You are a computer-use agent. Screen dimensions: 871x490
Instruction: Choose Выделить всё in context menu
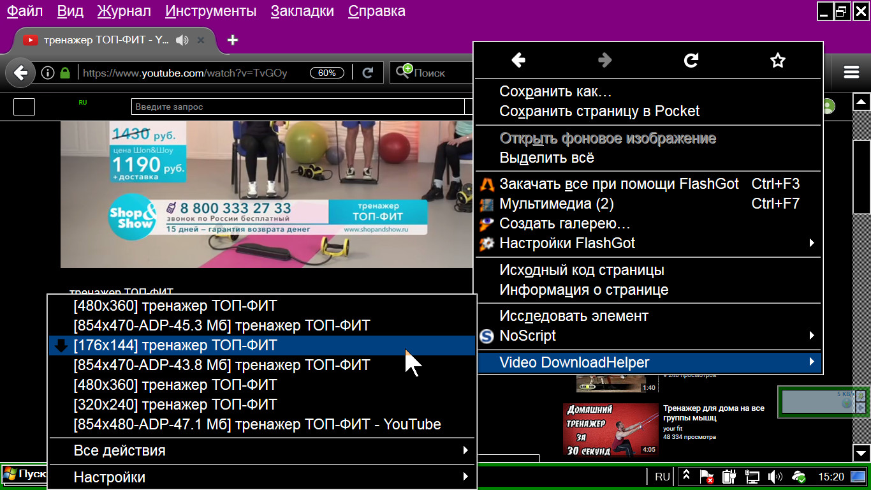(648, 158)
